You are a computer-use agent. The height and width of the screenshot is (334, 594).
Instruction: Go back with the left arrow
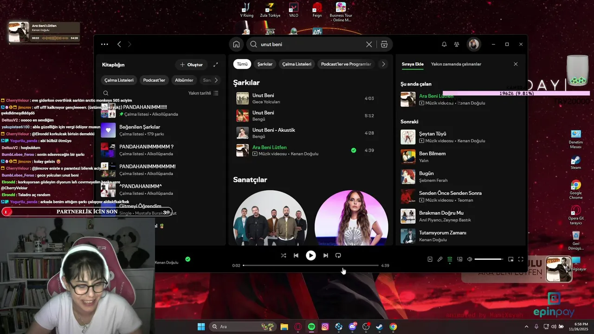coord(119,45)
